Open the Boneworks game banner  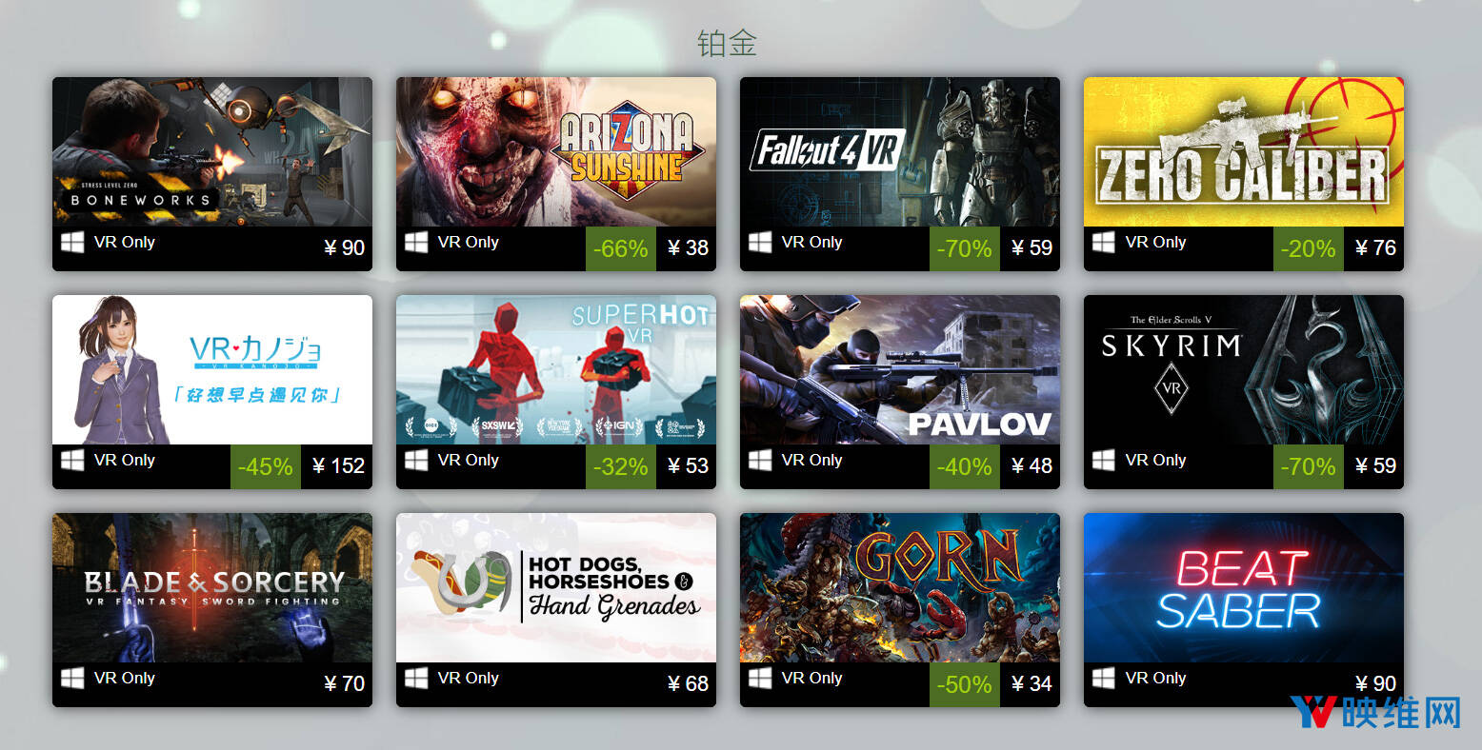pyautogui.click(x=212, y=151)
